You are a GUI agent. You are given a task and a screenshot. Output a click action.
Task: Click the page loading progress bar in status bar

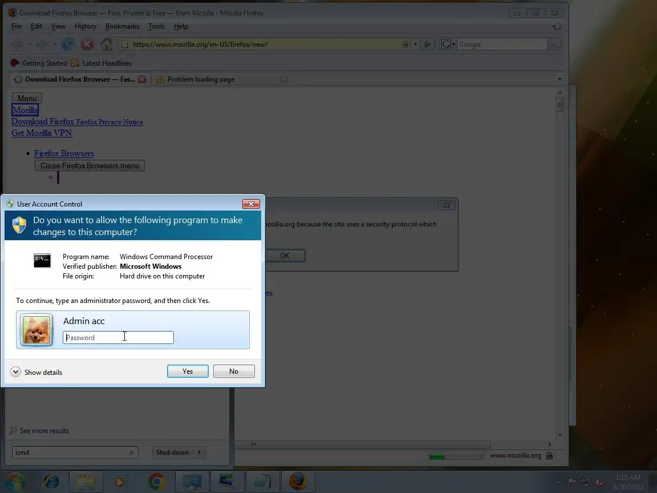pyautogui.click(x=456, y=456)
